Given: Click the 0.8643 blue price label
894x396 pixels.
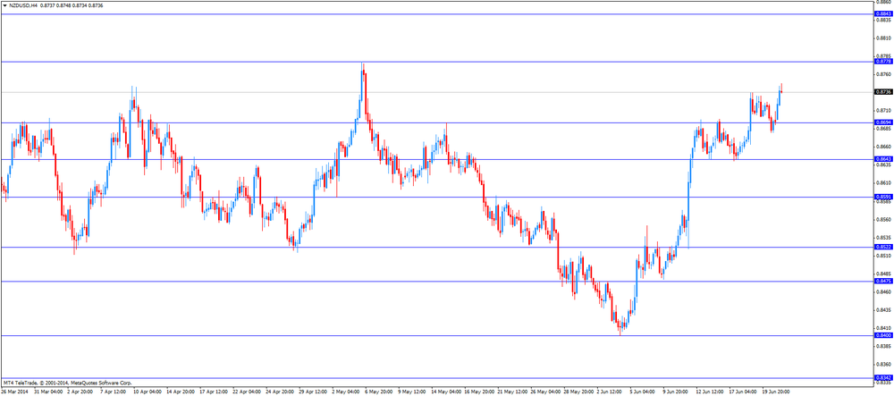Looking at the screenshot, I should point(882,159).
